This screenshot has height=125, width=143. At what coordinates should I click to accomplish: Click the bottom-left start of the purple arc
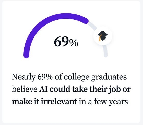(x=26, y=56)
